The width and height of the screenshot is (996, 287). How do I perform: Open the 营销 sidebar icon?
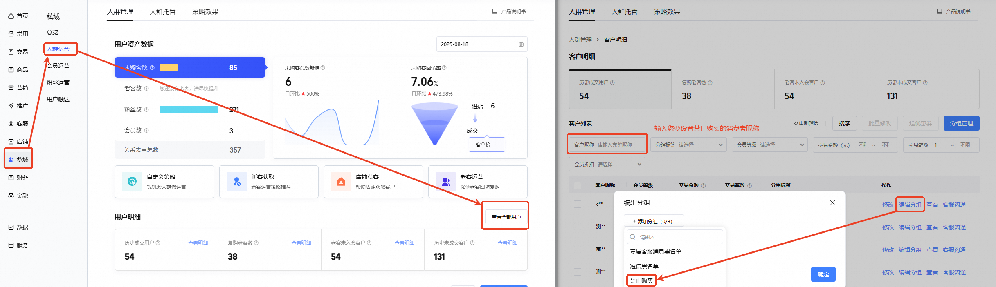pos(11,88)
